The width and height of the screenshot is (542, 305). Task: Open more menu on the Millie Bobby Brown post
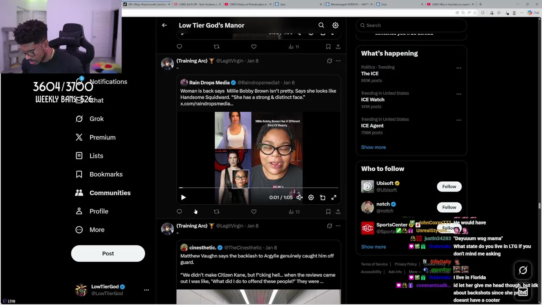click(x=338, y=61)
